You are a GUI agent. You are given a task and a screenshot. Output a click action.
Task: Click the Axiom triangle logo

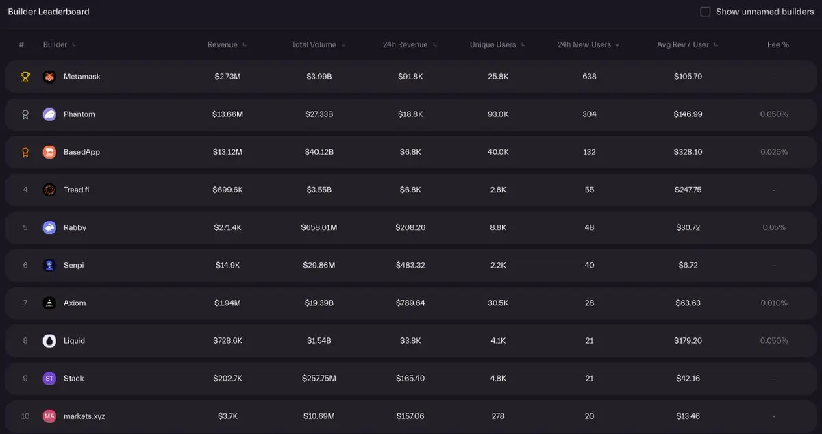(49, 303)
